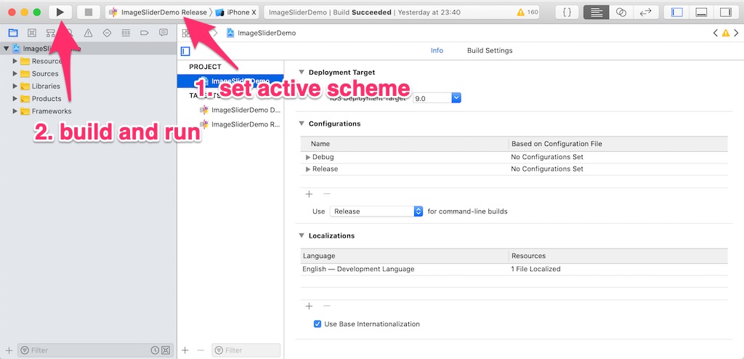Expand the Release configuration row
Screen dimensions: 744x359
tap(308, 169)
